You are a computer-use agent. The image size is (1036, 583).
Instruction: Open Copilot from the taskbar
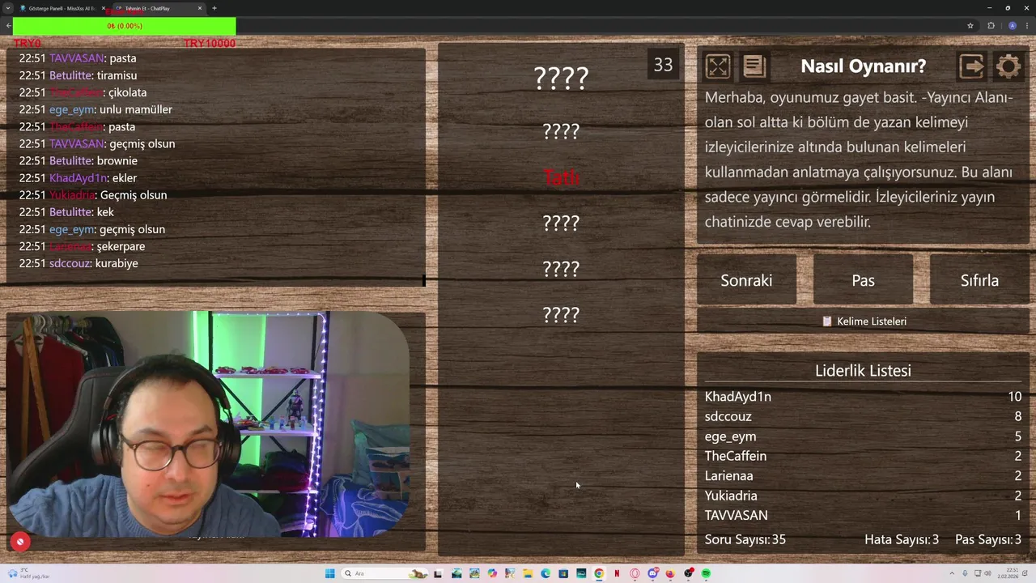coord(492,573)
